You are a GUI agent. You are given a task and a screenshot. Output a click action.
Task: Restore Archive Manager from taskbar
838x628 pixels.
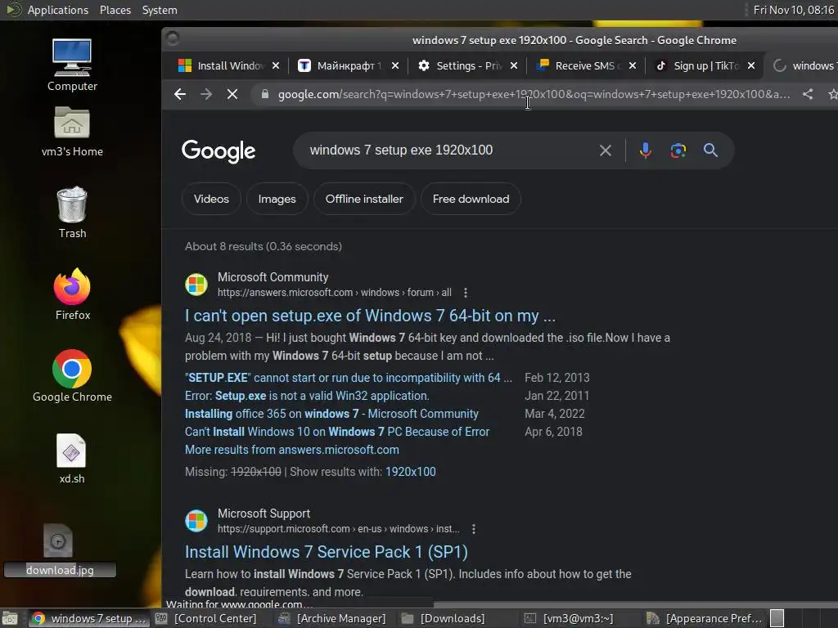(x=334, y=618)
